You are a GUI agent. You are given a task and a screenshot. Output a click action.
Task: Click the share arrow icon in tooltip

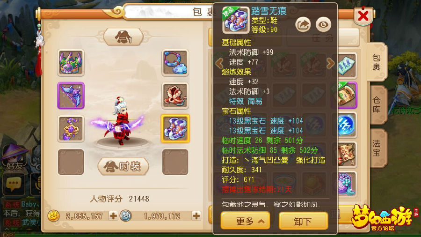point(303,24)
